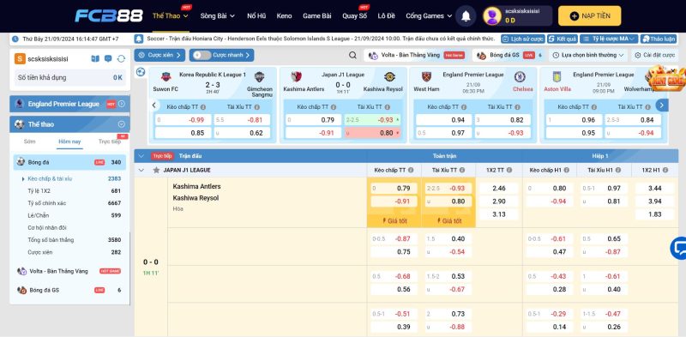
Task: Open the live chat support bubble
Action: tap(679, 248)
